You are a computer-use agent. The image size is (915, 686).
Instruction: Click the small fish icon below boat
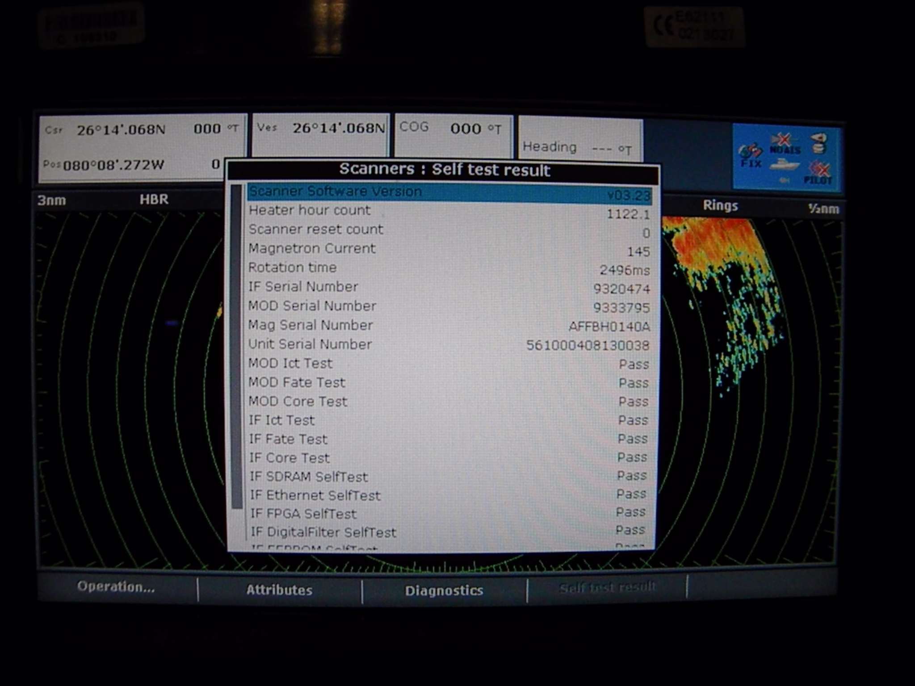point(784,180)
